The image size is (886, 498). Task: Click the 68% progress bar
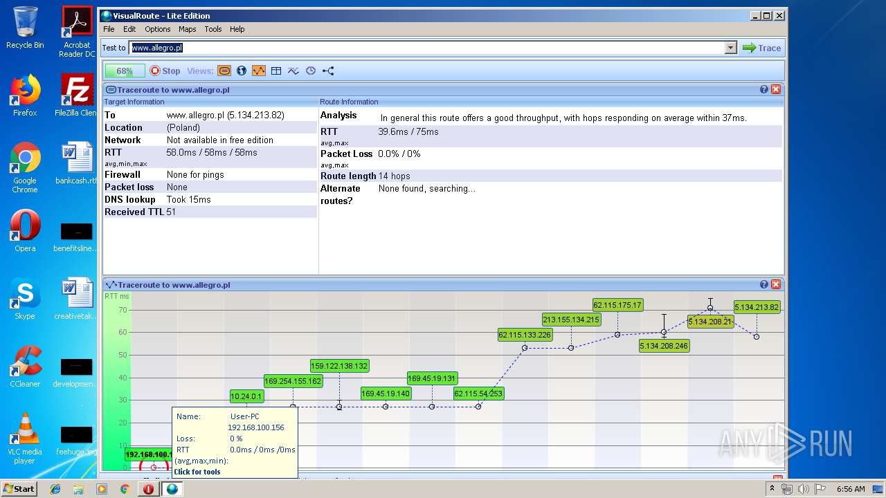125,71
